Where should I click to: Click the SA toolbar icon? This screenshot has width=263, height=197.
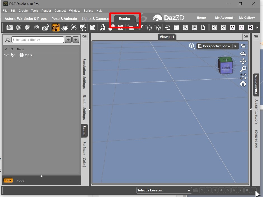coord(224,27)
